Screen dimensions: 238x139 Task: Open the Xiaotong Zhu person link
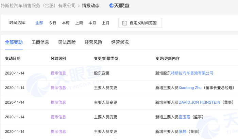click(190, 88)
